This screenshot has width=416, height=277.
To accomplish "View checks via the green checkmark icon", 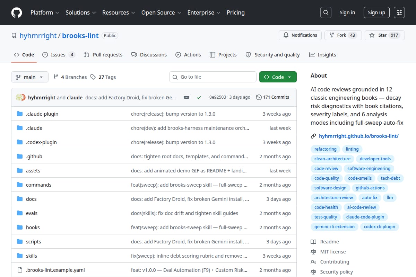I will (199, 97).
